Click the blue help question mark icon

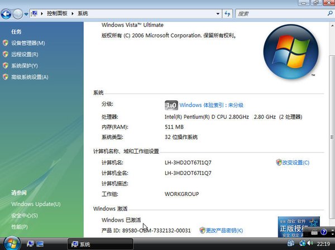324,232
